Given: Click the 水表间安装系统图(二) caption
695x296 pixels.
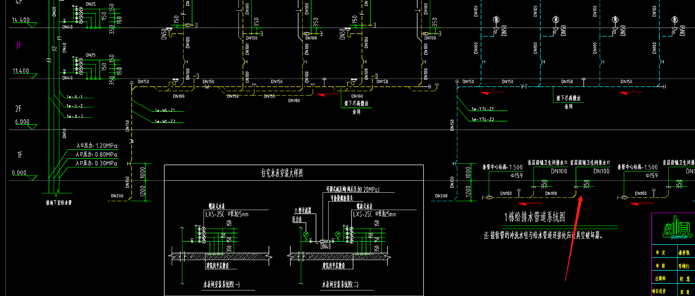Looking at the screenshot, I should 340,285.
